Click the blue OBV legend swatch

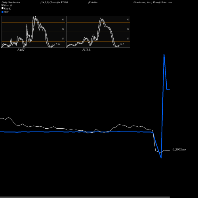point(2,12)
